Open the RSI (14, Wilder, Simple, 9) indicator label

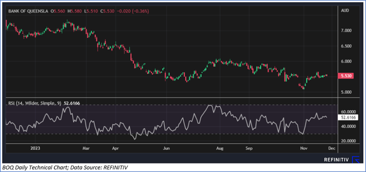click(x=35, y=103)
